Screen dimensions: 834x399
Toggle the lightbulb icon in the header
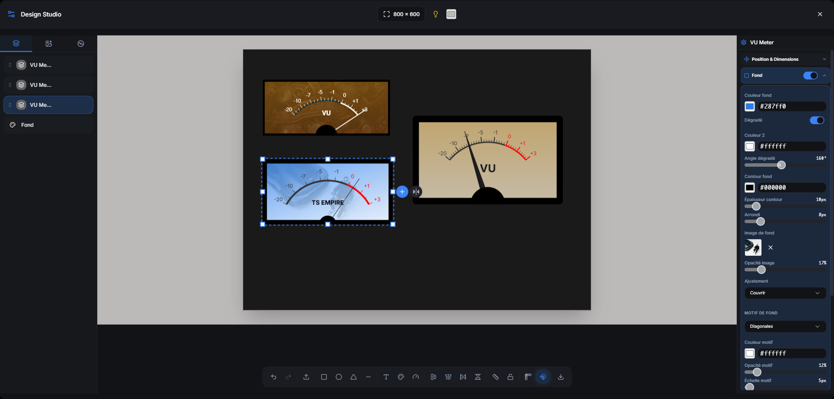click(436, 14)
